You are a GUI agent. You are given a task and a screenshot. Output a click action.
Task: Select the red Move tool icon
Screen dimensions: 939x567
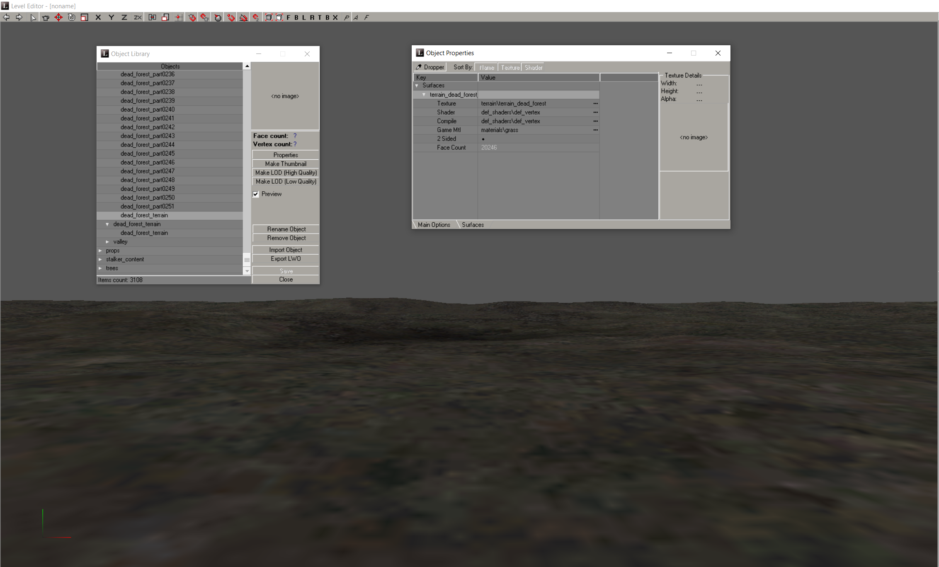(x=58, y=17)
